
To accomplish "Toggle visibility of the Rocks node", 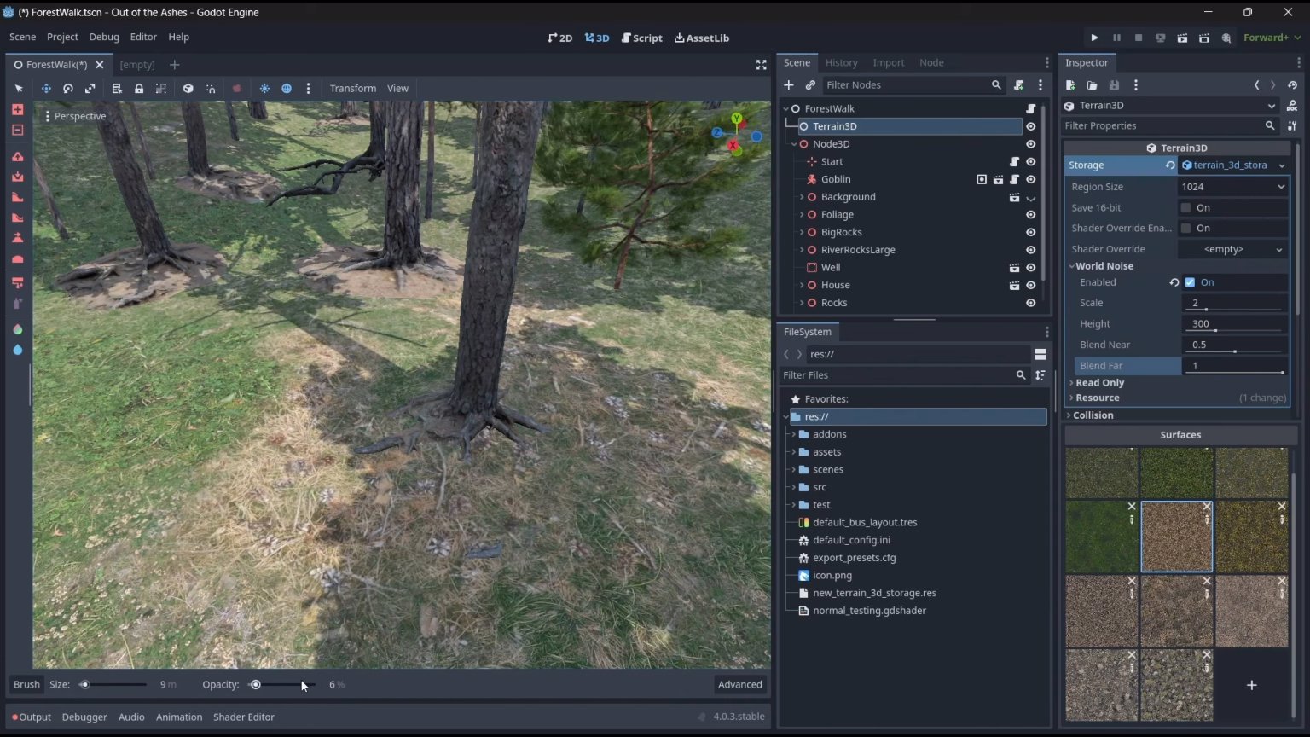I will (x=1030, y=304).
